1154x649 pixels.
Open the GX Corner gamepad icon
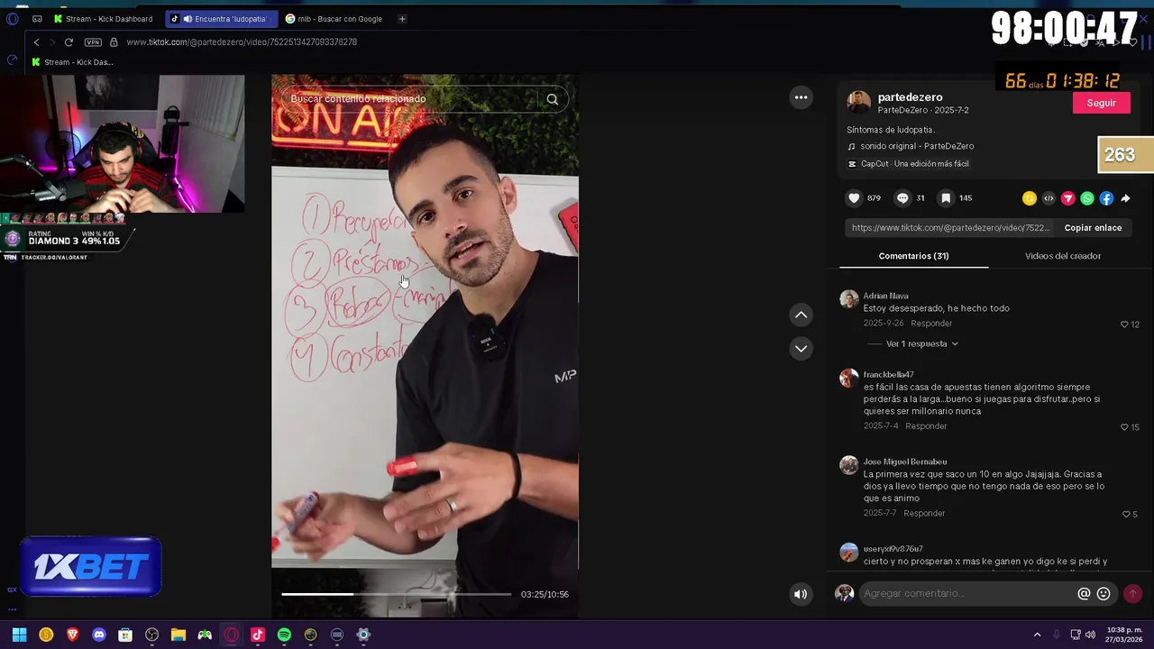click(x=37, y=19)
